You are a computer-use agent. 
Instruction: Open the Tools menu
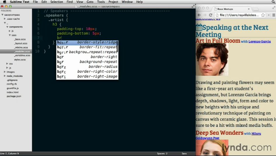click(101, 2)
